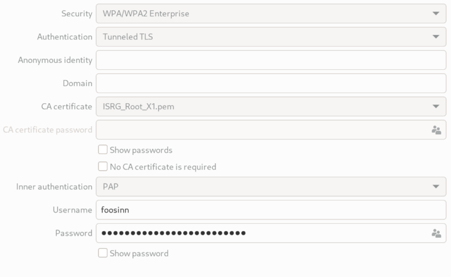Click the CA certificate password entry field
Viewport: 451px width, 277px height.
tap(261, 130)
